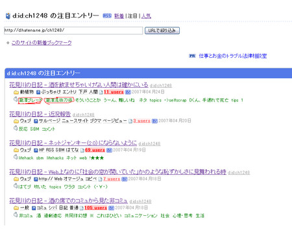Click the B! bookmark icon beside 7 users
Viewport: 292px width, 238px height.
pos(125,179)
